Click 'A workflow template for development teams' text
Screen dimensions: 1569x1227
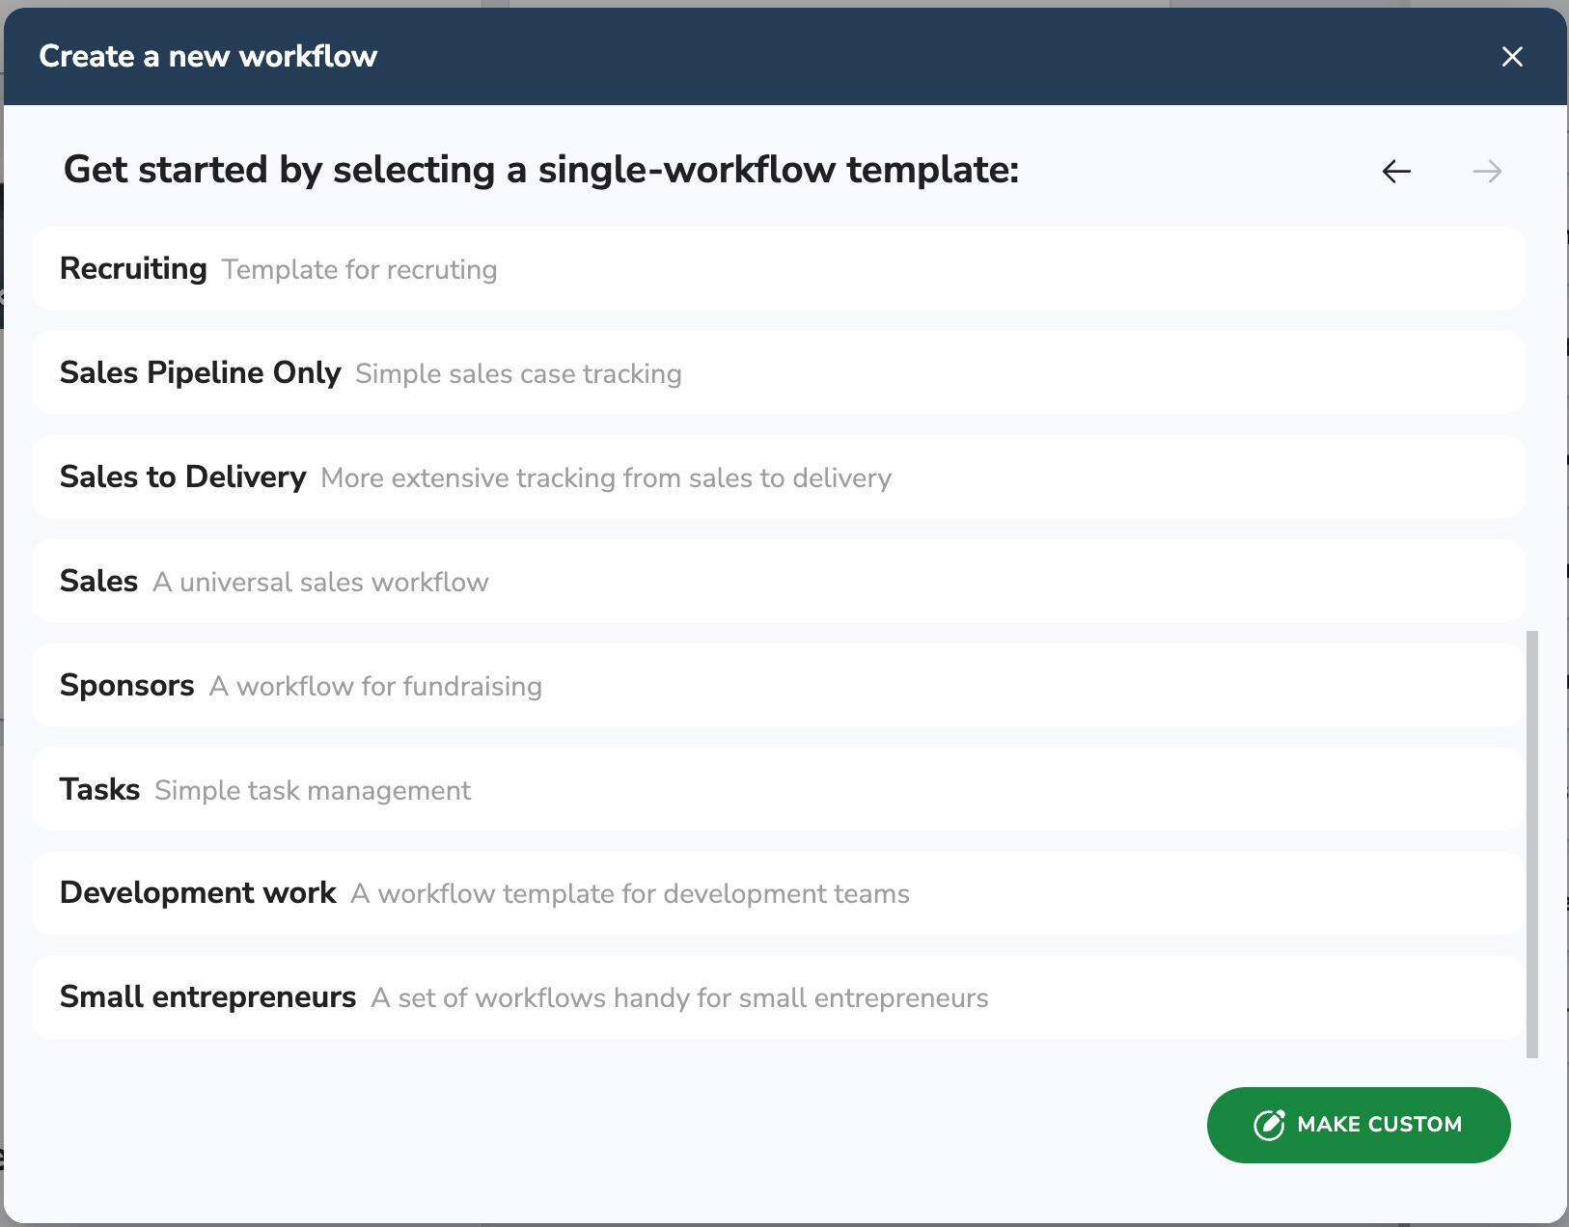(630, 894)
